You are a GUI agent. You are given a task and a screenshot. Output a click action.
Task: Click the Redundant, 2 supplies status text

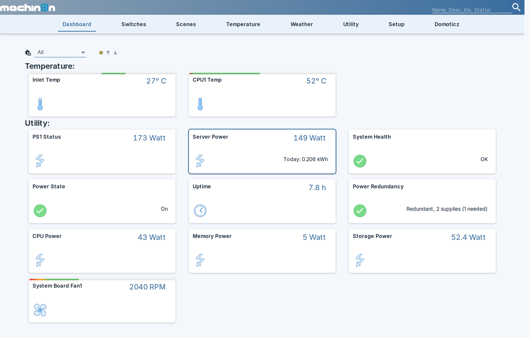(x=447, y=209)
